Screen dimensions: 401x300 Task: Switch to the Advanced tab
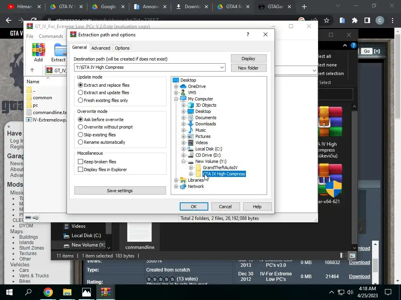coord(101,48)
